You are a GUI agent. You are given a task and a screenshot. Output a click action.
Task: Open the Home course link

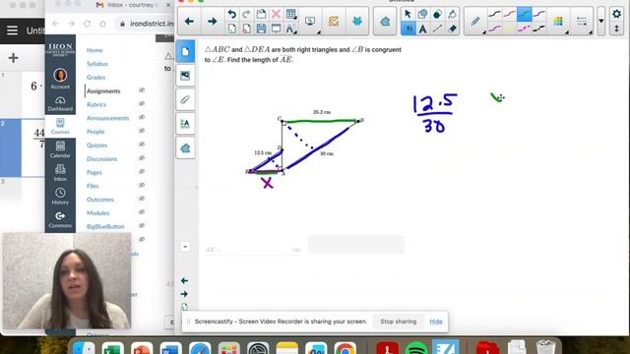click(x=94, y=50)
